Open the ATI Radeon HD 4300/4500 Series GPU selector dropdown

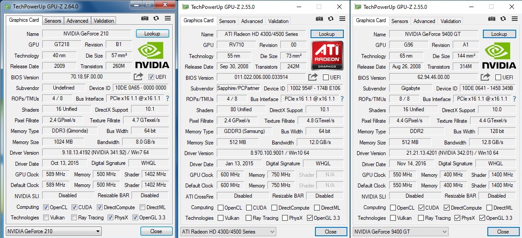tap(228, 231)
